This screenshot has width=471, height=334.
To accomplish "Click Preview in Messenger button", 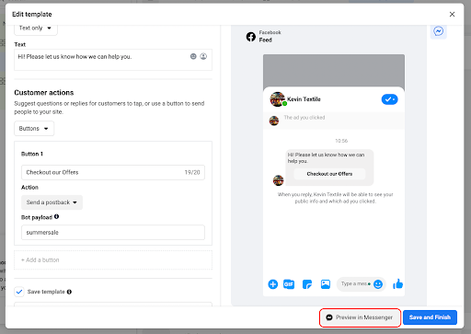I will pos(360,317).
